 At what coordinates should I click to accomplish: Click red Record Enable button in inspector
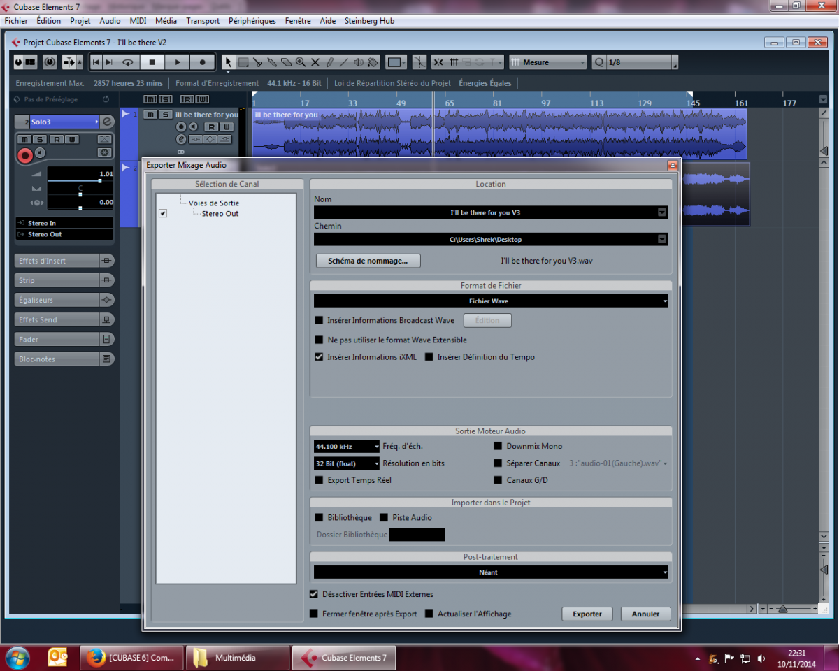point(25,155)
